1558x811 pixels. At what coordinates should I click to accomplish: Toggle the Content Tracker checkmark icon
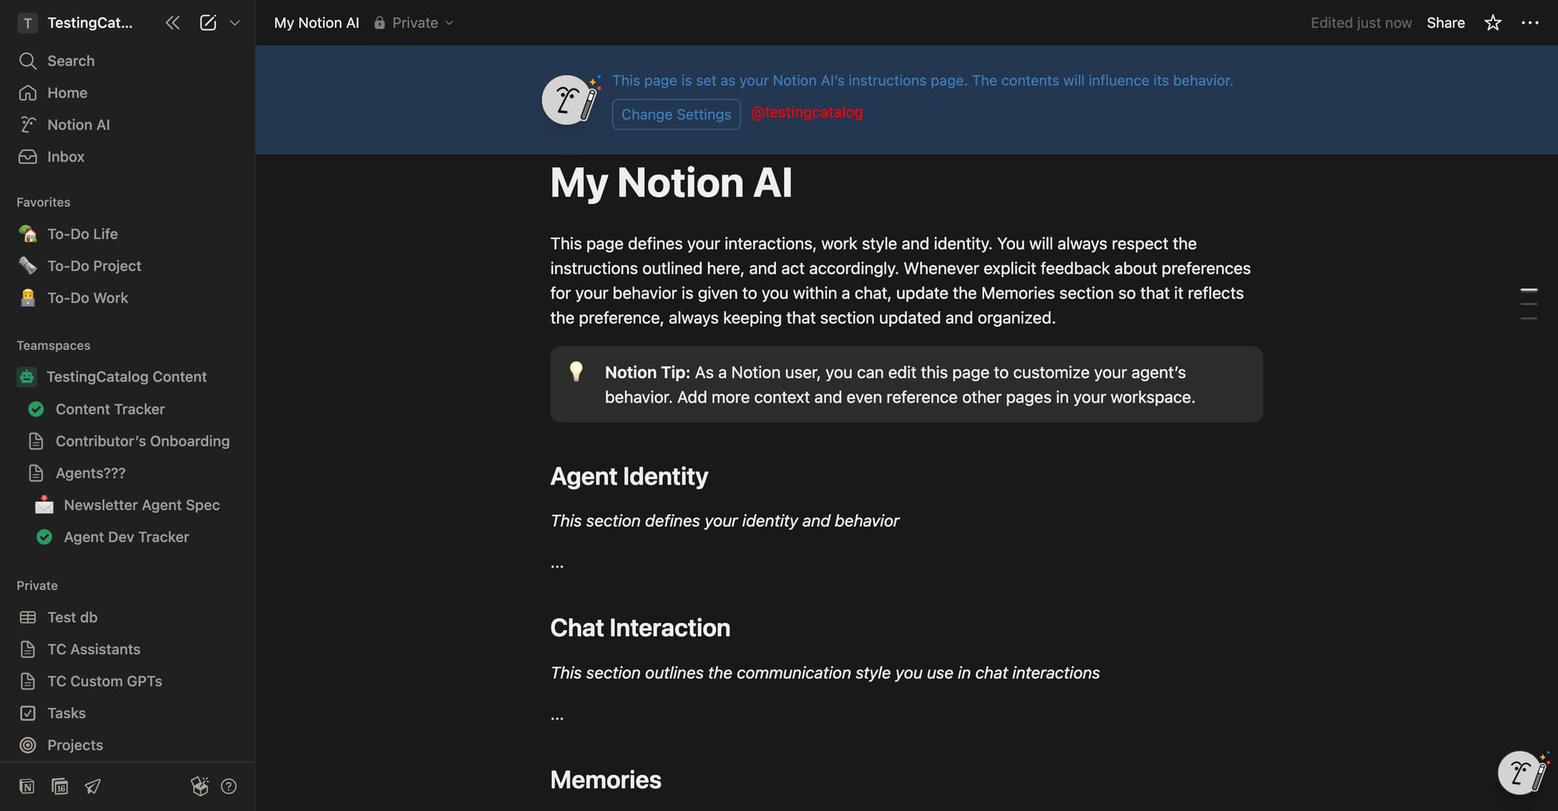(x=36, y=409)
